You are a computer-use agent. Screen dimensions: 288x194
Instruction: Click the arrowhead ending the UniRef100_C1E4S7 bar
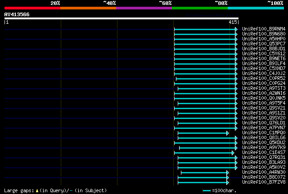click(x=233, y=153)
